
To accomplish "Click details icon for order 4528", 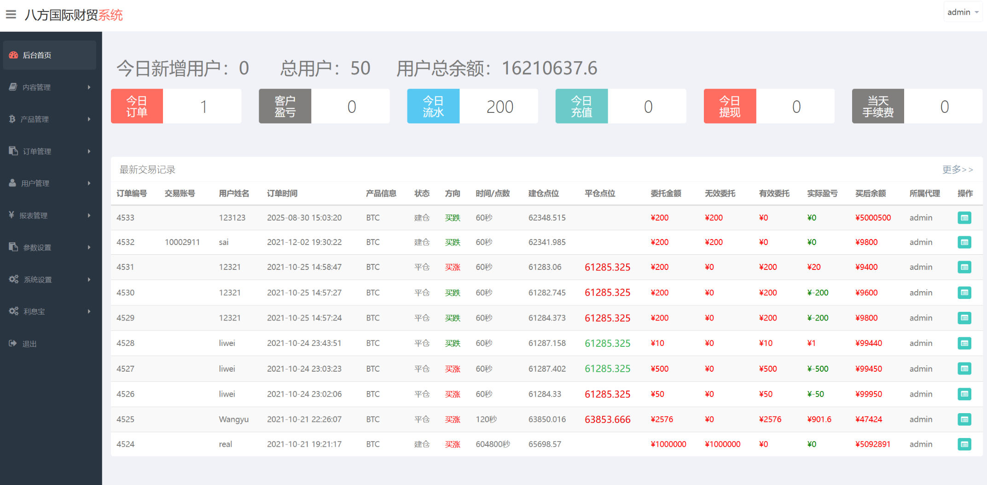I will tap(964, 343).
